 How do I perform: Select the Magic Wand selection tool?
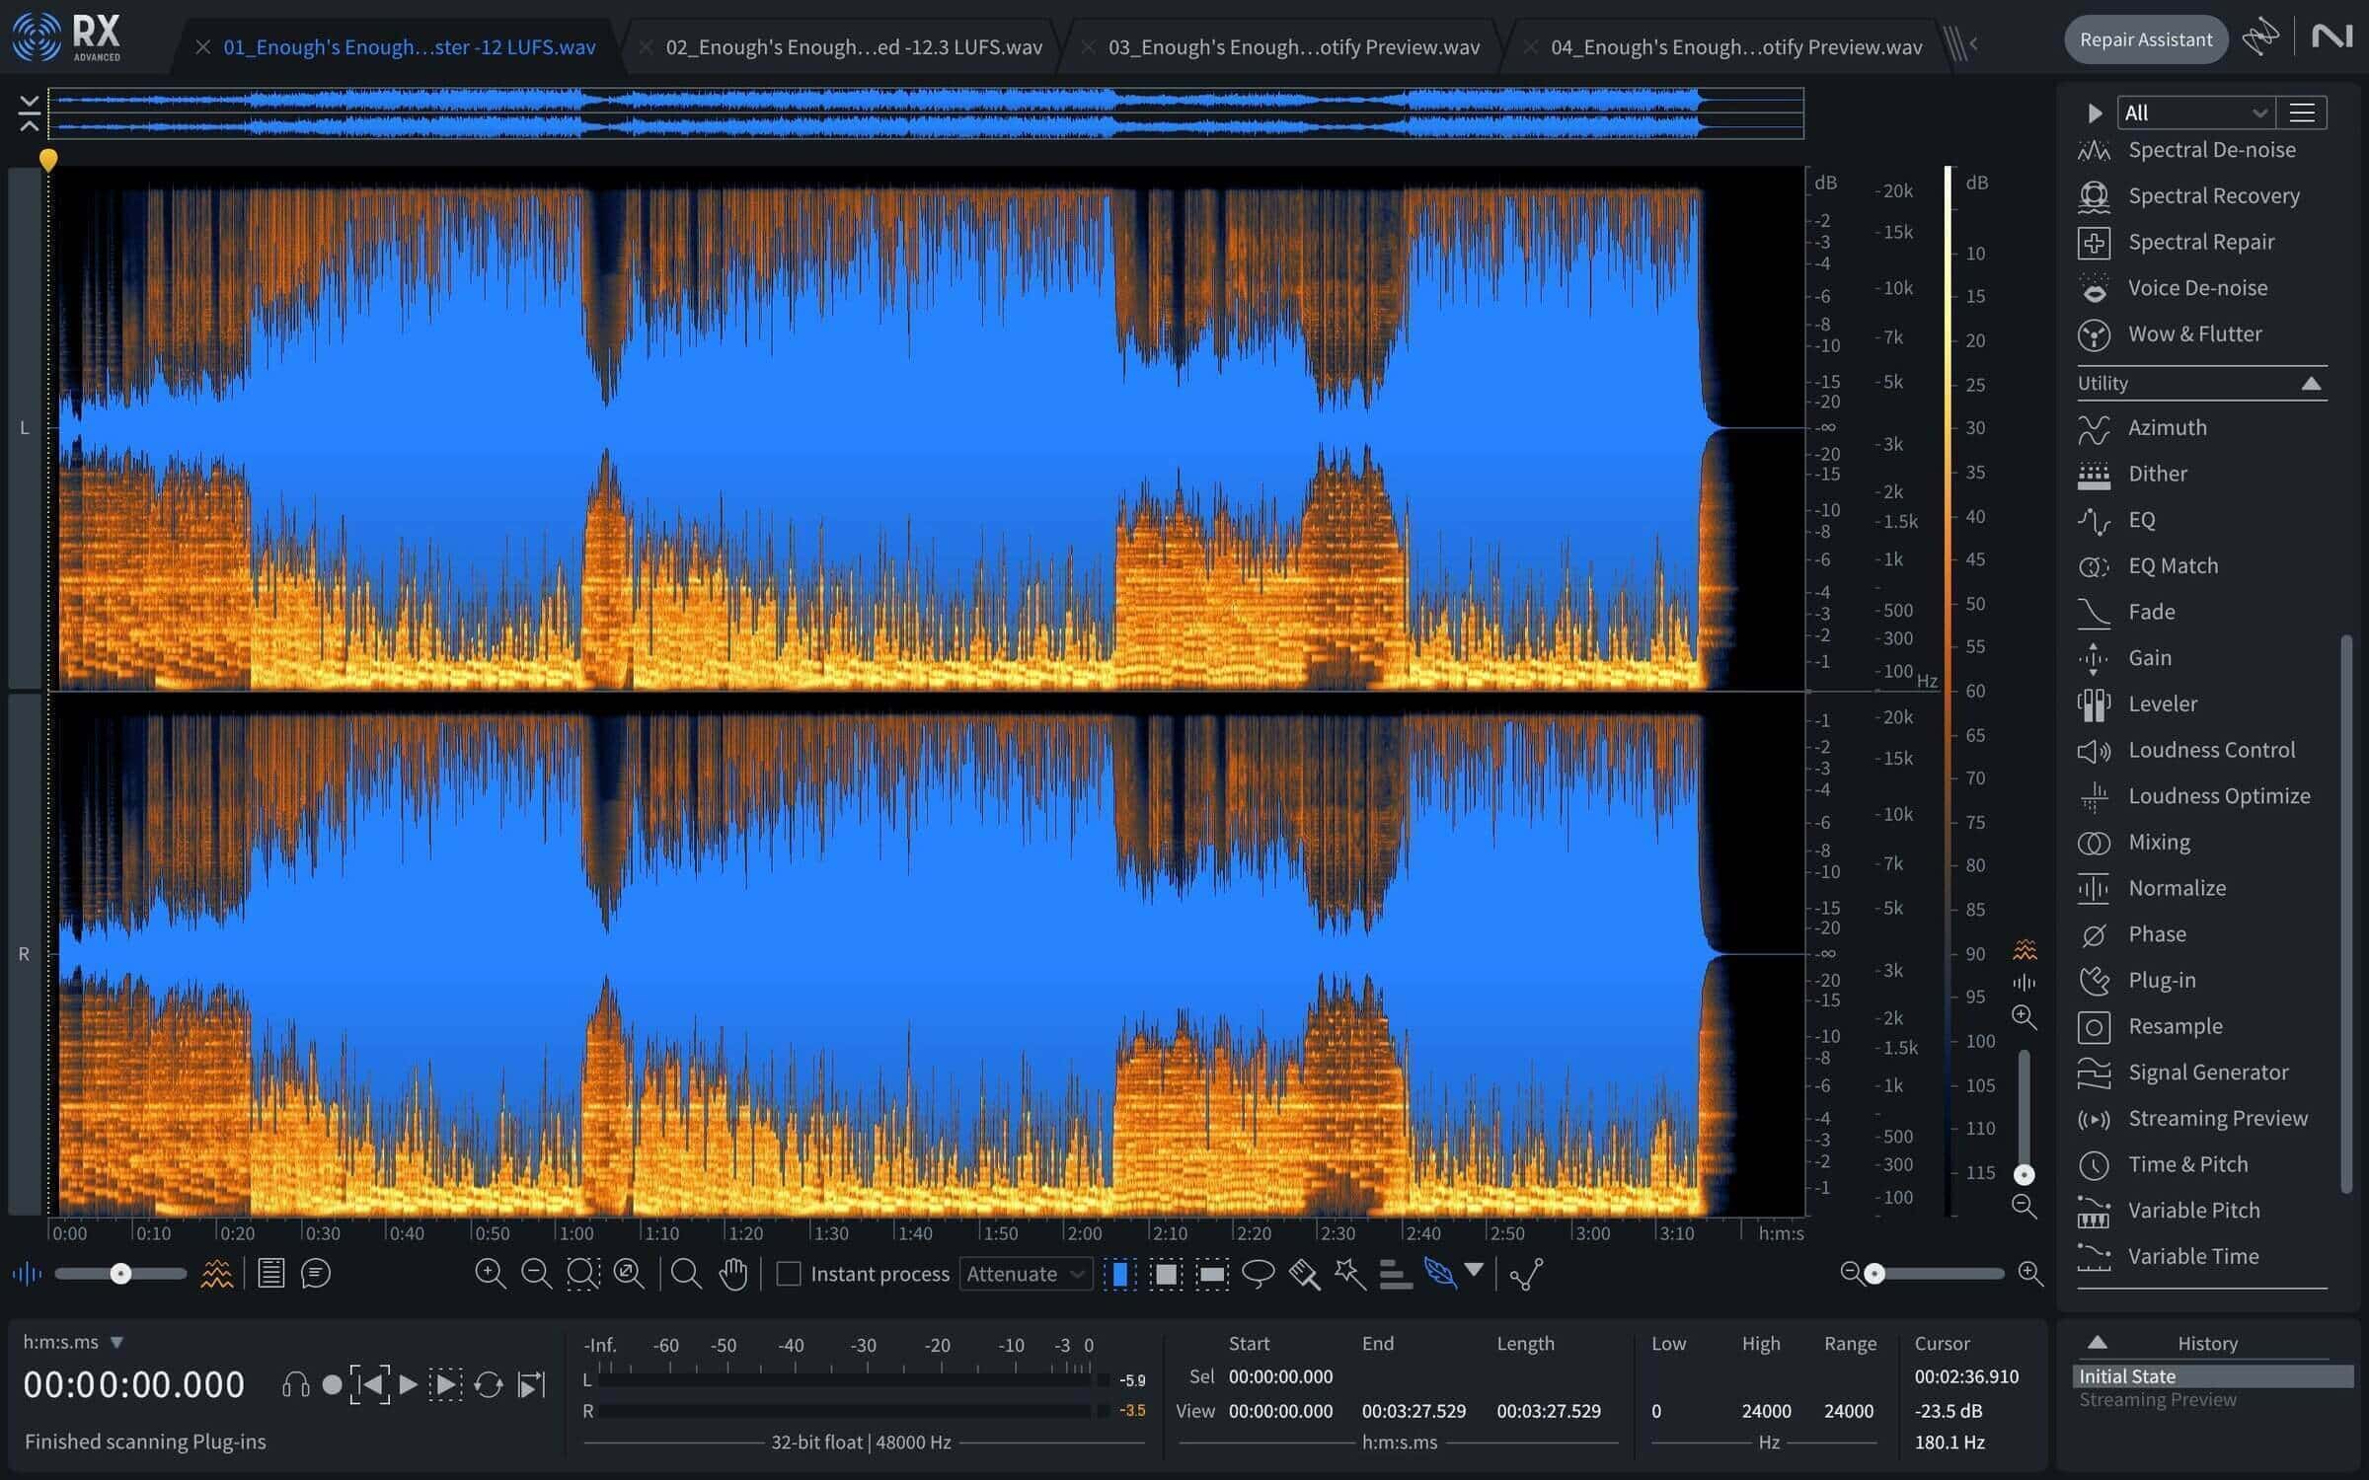[1349, 1274]
